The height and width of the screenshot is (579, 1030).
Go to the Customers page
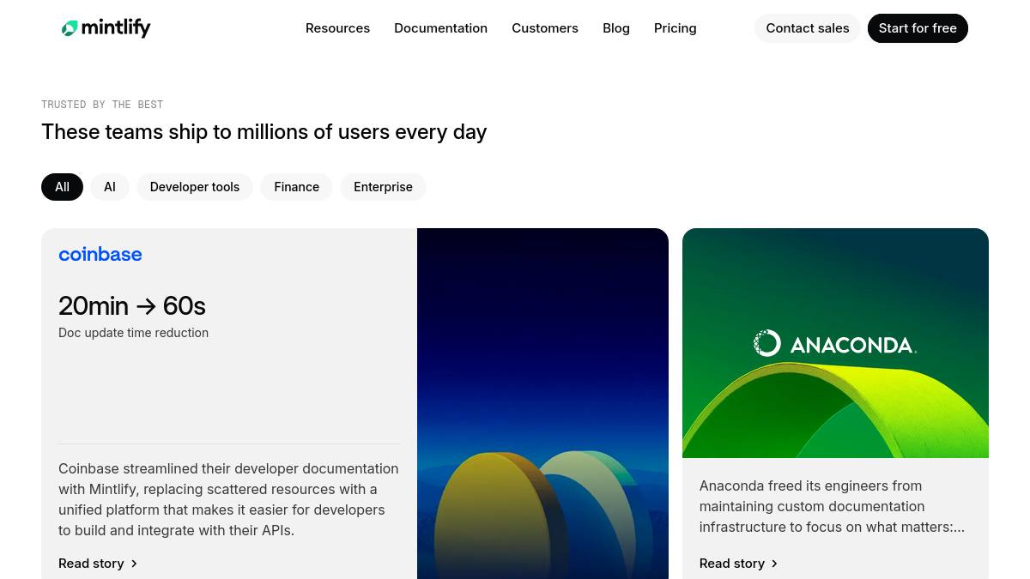point(545,28)
